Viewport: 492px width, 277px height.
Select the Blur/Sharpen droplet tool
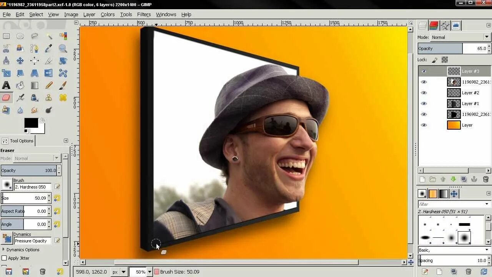[x=20, y=110]
